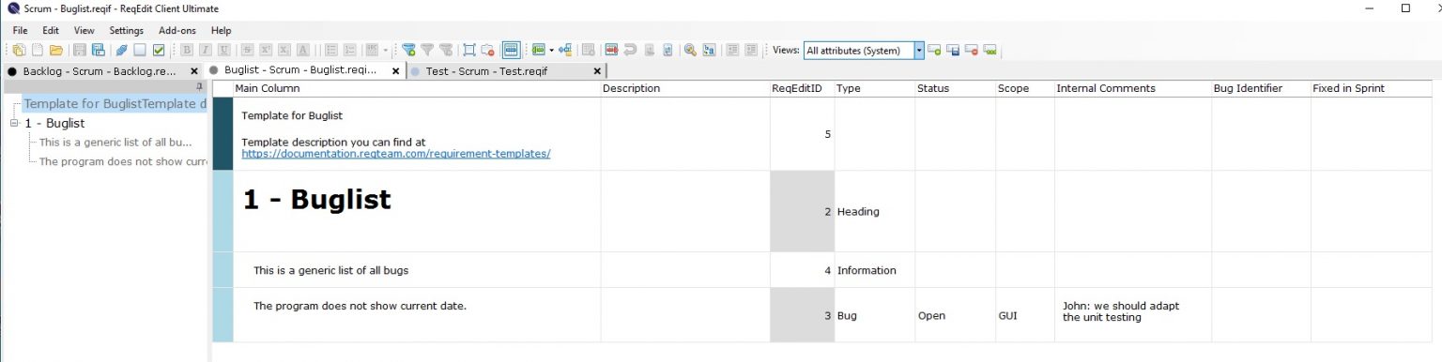Close the Test - Scrum tab
This screenshot has height=362, width=1442.
(x=598, y=71)
